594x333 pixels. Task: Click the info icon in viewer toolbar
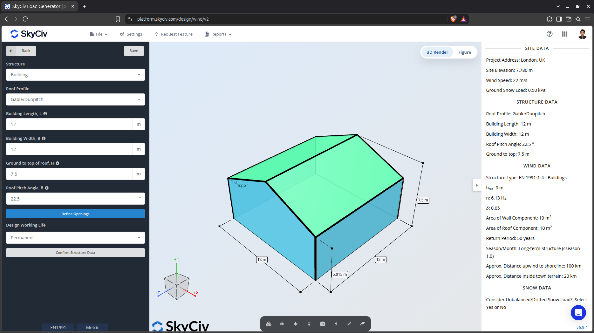[x=336, y=324]
